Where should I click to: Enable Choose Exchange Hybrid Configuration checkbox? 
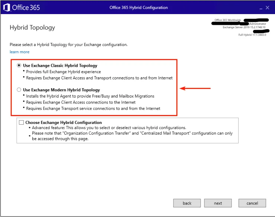(21, 122)
